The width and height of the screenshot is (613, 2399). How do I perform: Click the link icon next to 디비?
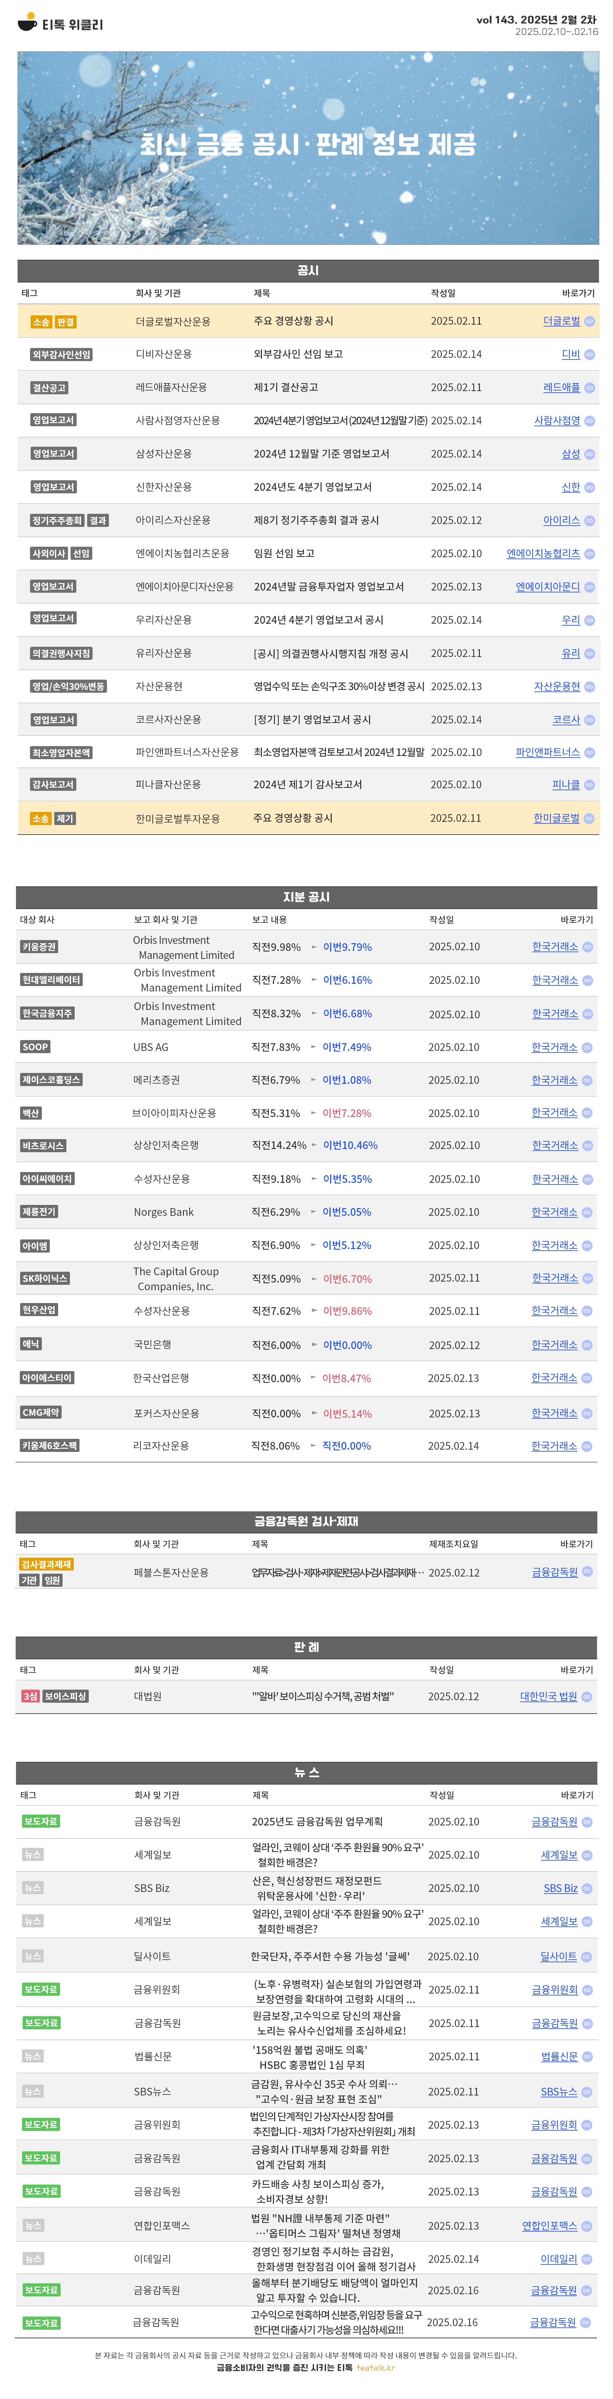point(590,355)
